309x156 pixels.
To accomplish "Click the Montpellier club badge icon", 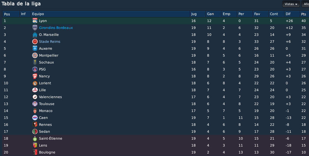I will pos(35,55).
